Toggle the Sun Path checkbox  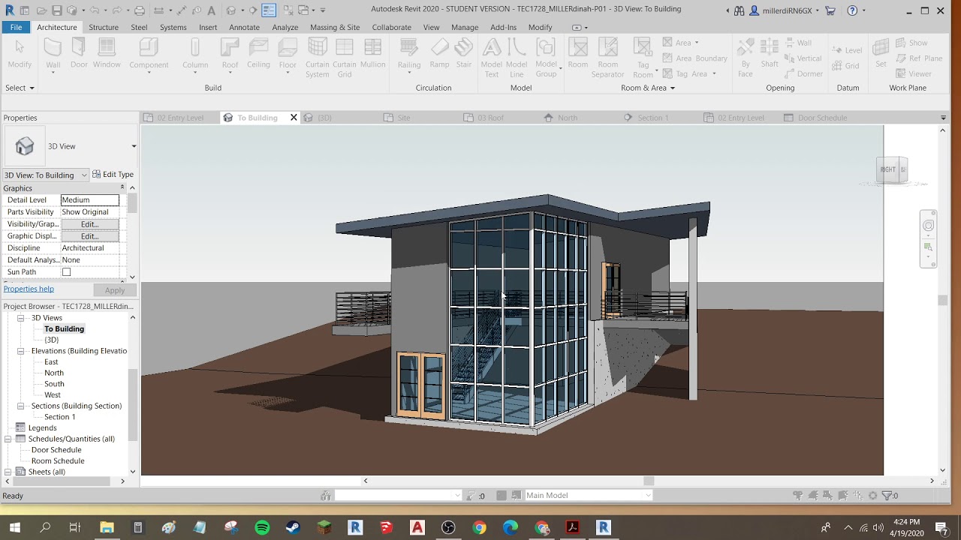(x=66, y=272)
